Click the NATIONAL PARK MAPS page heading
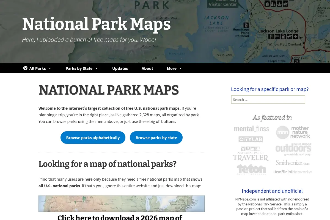This screenshot has height=220, width=330. point(109,90)
